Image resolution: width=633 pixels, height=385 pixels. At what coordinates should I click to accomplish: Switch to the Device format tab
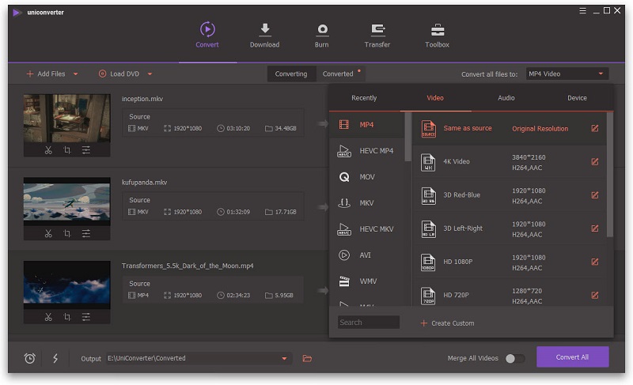coord(577,98)
